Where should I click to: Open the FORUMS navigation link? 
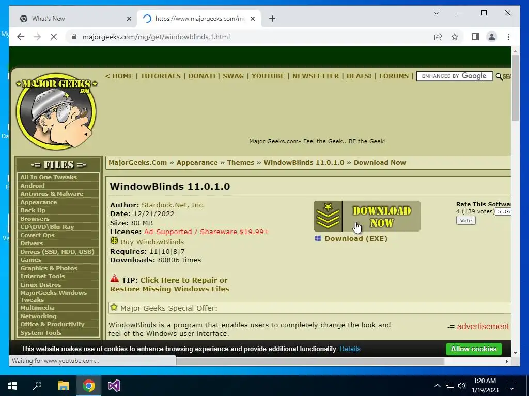[x=394, y=76]
